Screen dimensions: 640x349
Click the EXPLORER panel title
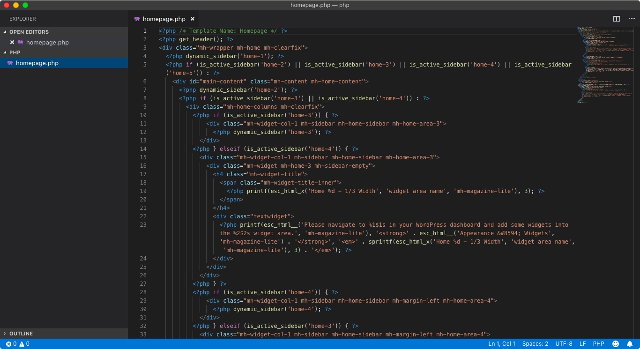(22, 19)
